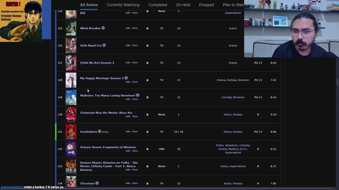Click the broadcast icon next to Girls Band Cry
This screenshot has width=339, height=190.
(x=104, y=45)
